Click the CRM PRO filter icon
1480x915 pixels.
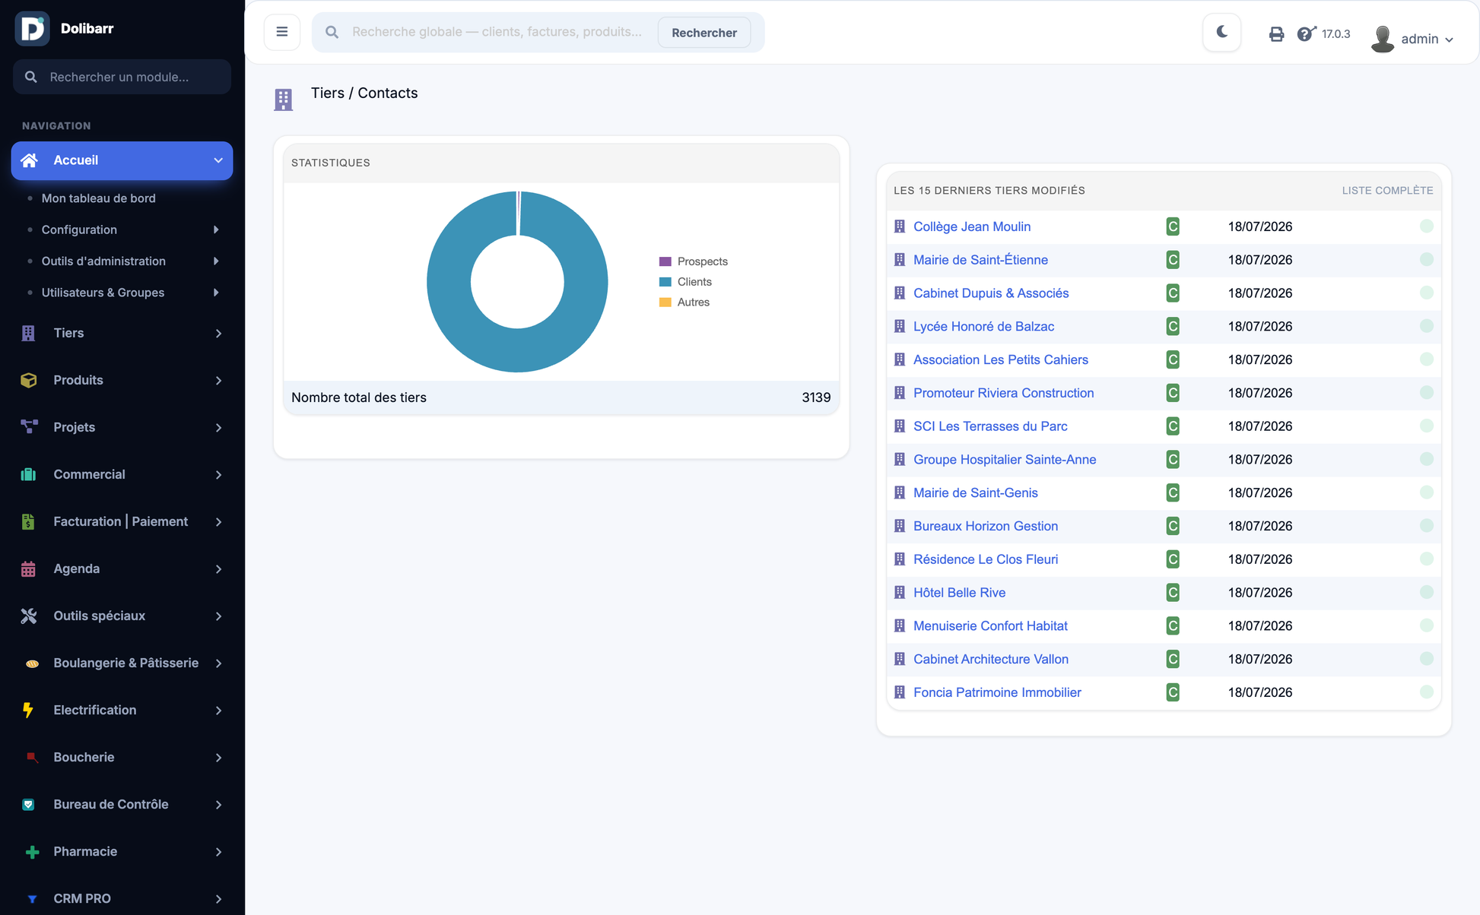coord(32,899)
